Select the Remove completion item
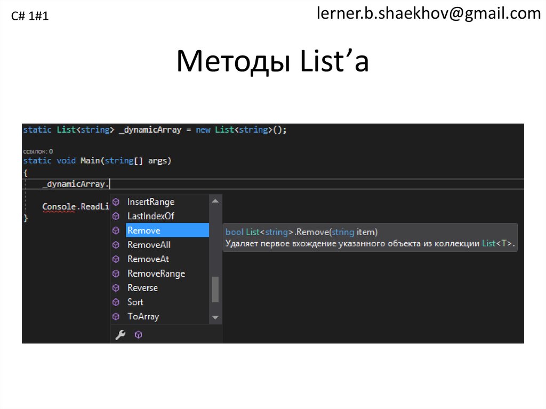The image size is (546, 409). (144, 230)
